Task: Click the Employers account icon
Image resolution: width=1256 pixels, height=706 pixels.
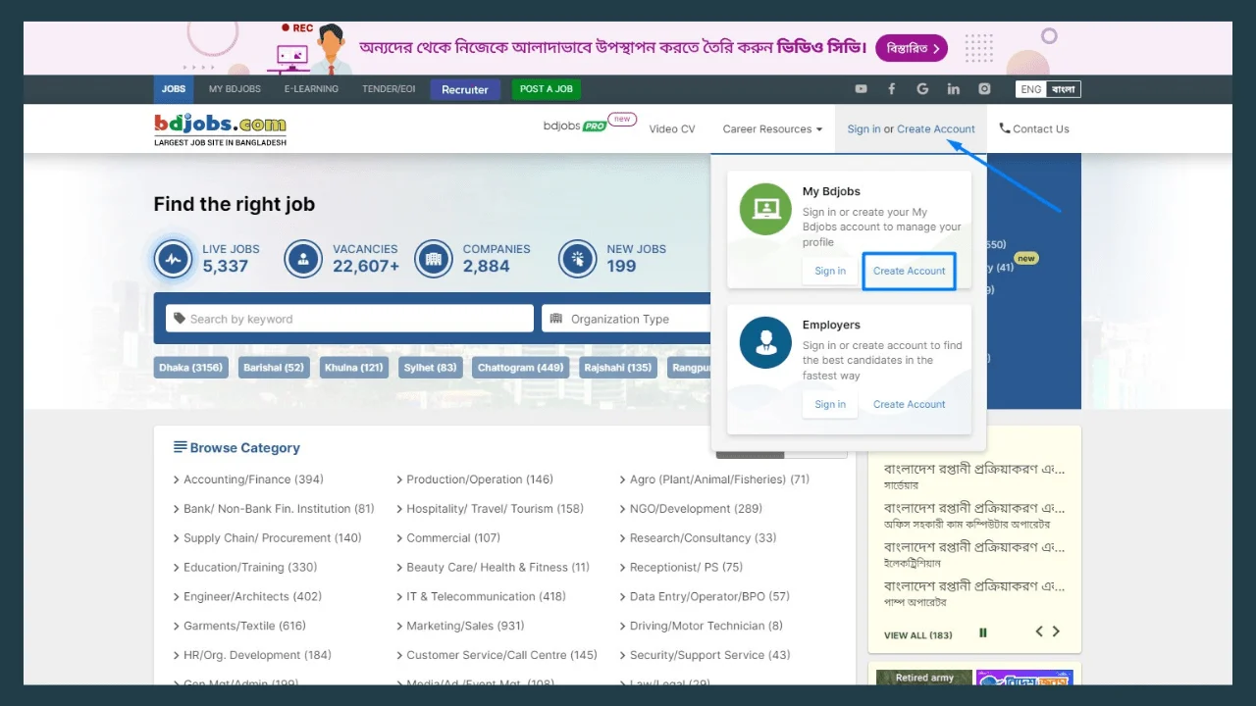Action: 764,342
